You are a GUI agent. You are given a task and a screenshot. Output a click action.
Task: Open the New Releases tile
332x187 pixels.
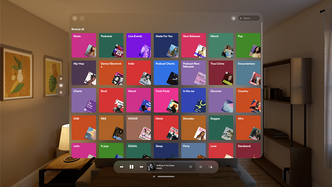193,45
